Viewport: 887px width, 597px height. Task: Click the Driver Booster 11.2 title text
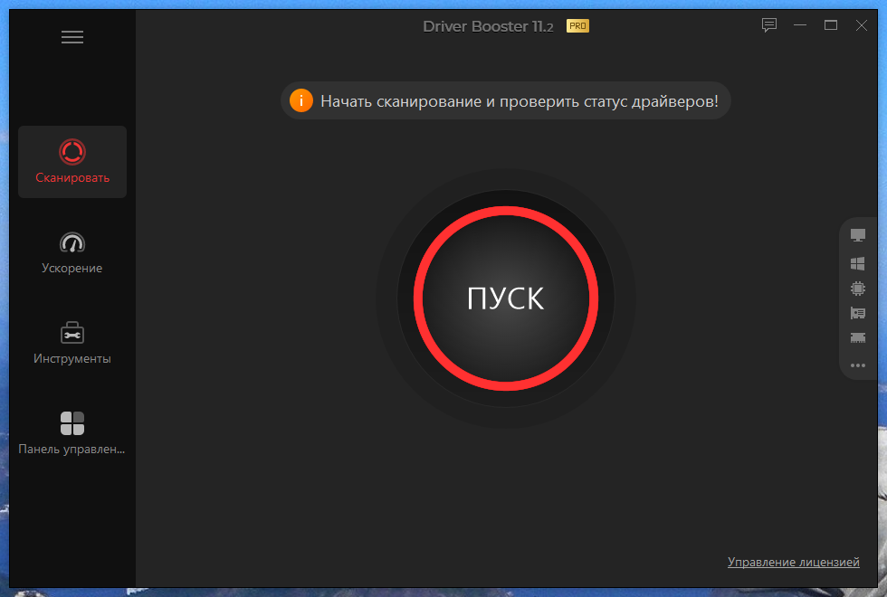coord(488,26)
